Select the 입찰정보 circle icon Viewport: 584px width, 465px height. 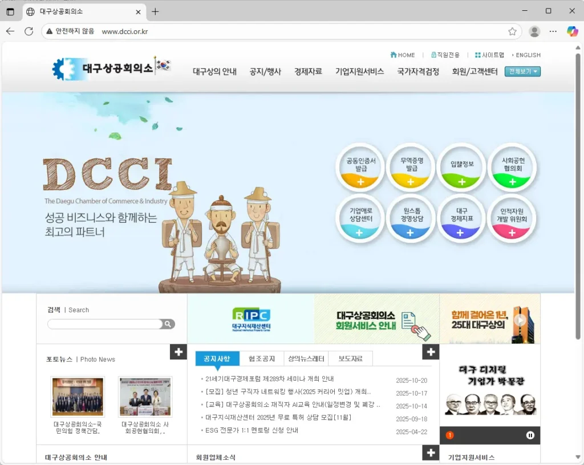point(461,167)
